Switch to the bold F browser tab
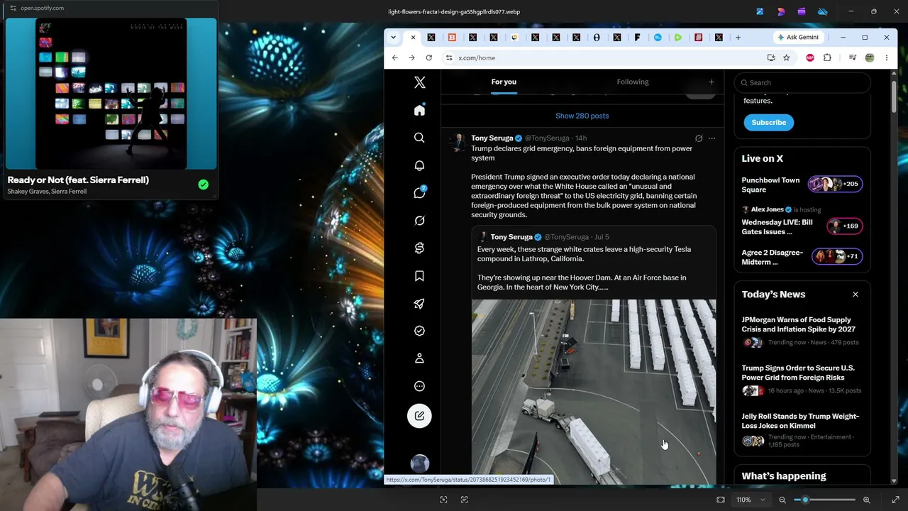Viewport: 908px width, 511px height. [637, 37]
